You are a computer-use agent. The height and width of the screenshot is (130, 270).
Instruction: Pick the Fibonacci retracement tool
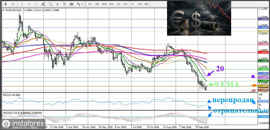(x=50, y=4)
